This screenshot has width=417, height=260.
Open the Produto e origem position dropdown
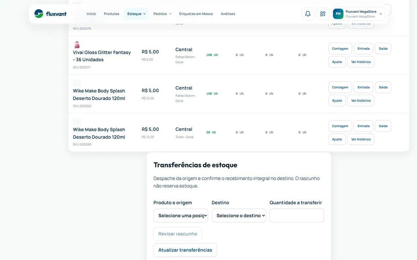[x=181, y=215]
